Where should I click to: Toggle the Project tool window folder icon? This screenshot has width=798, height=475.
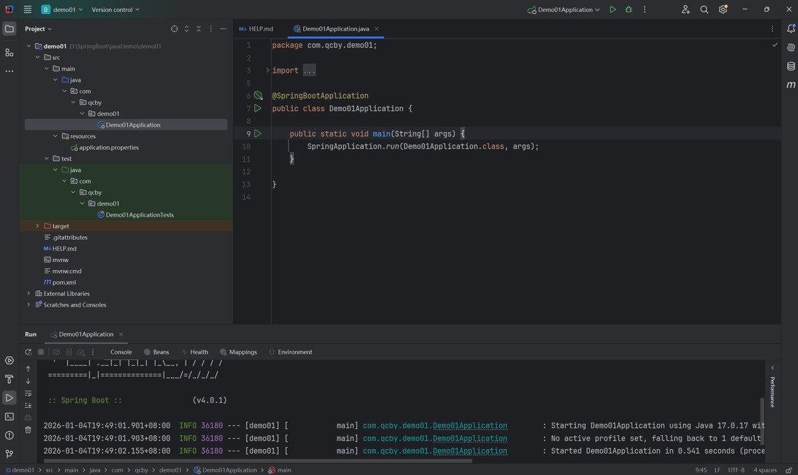(x=9, y=29)
